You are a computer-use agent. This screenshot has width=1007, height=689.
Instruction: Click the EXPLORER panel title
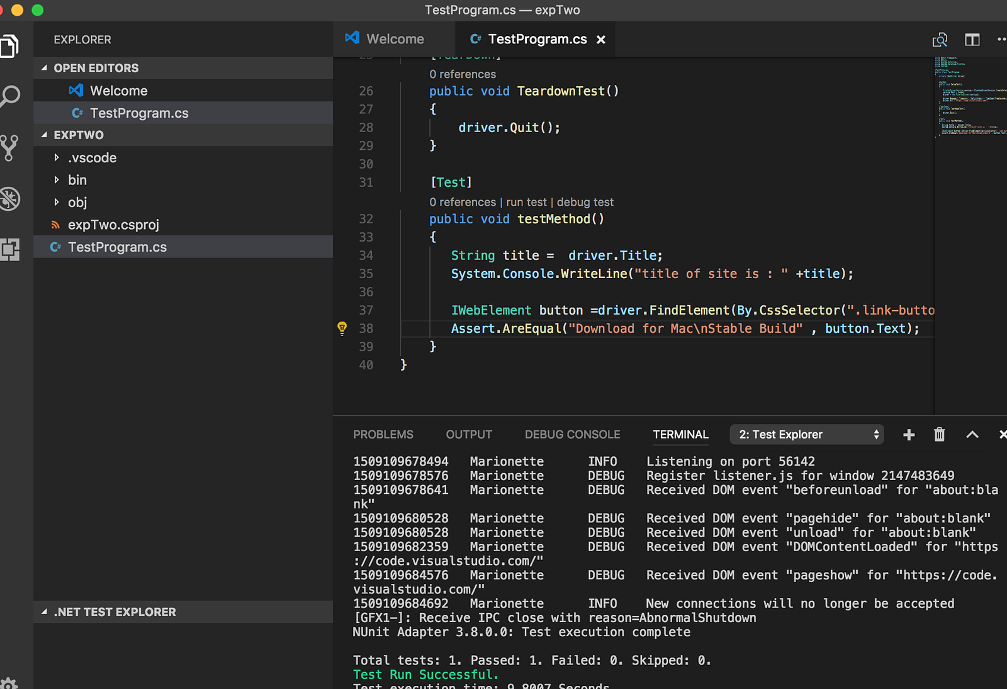coord(82,40)
